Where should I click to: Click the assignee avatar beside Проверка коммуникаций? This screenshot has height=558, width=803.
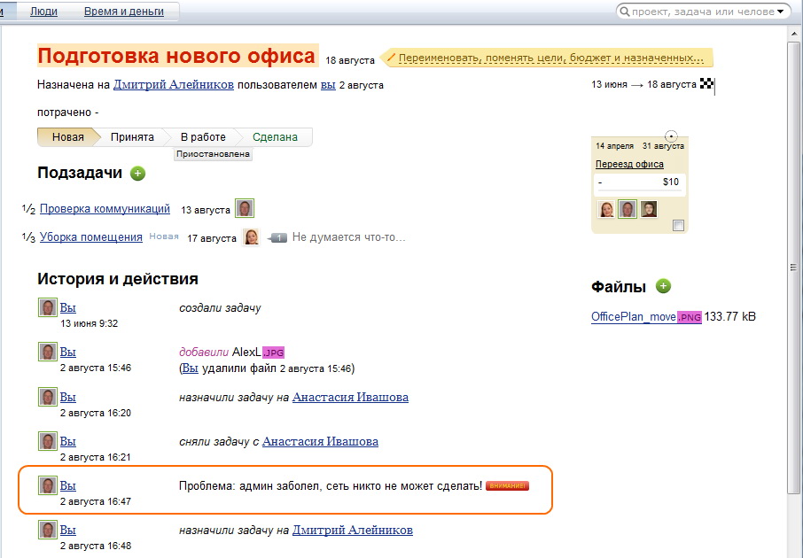245,209
